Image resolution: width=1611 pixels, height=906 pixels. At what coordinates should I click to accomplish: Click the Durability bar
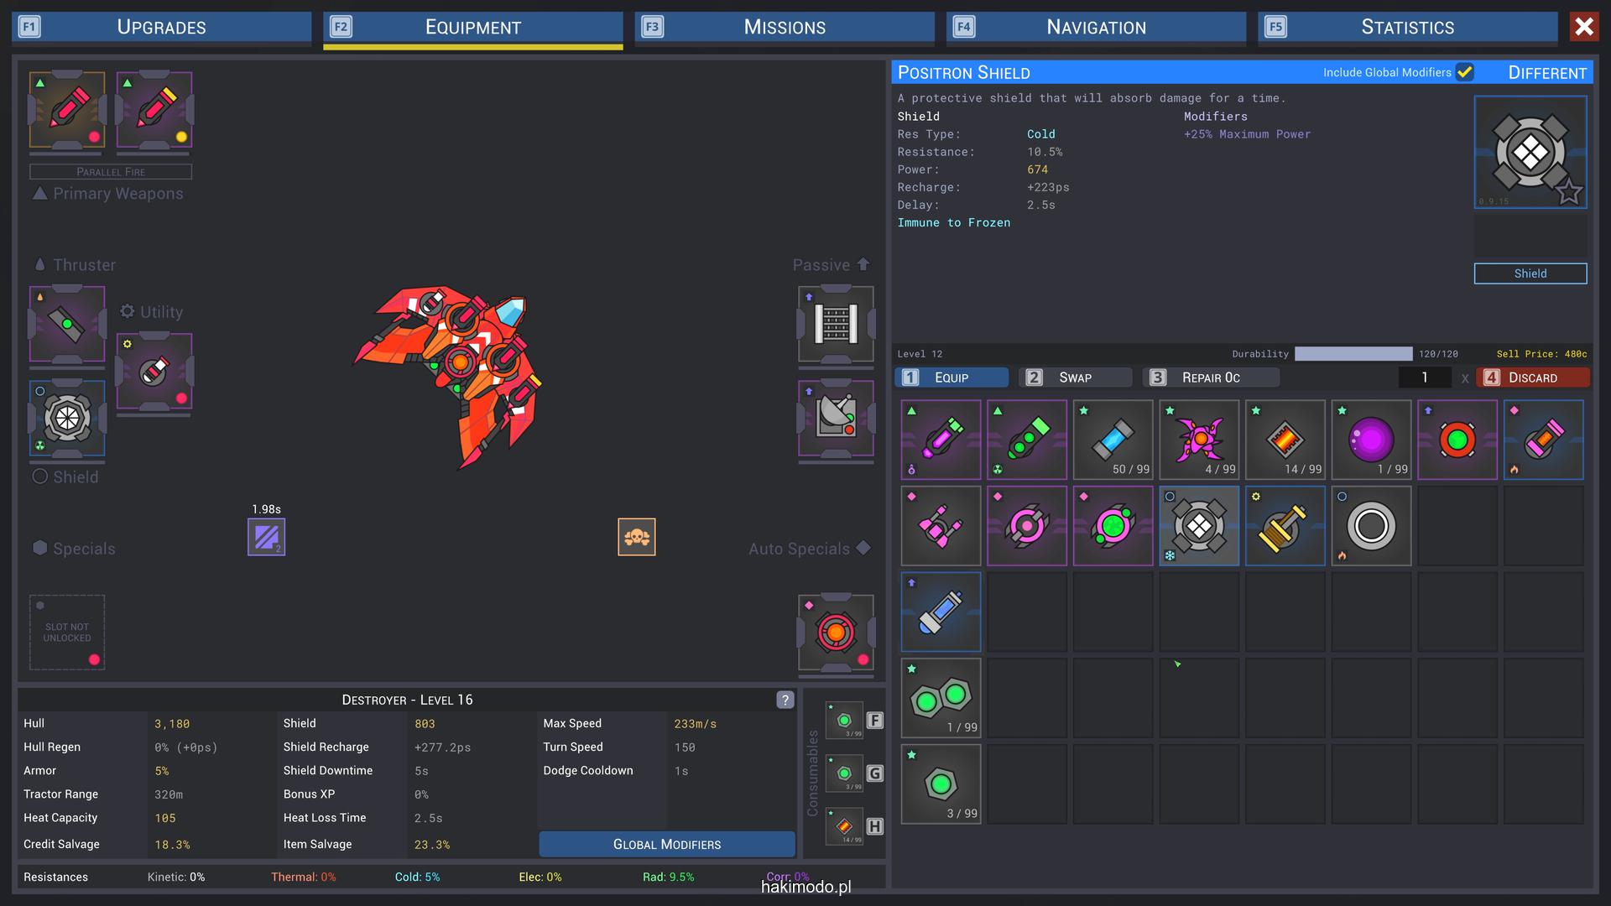[x=1353, y=354]
